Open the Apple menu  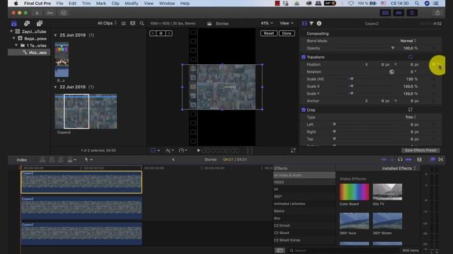click(x=16, y=4)
